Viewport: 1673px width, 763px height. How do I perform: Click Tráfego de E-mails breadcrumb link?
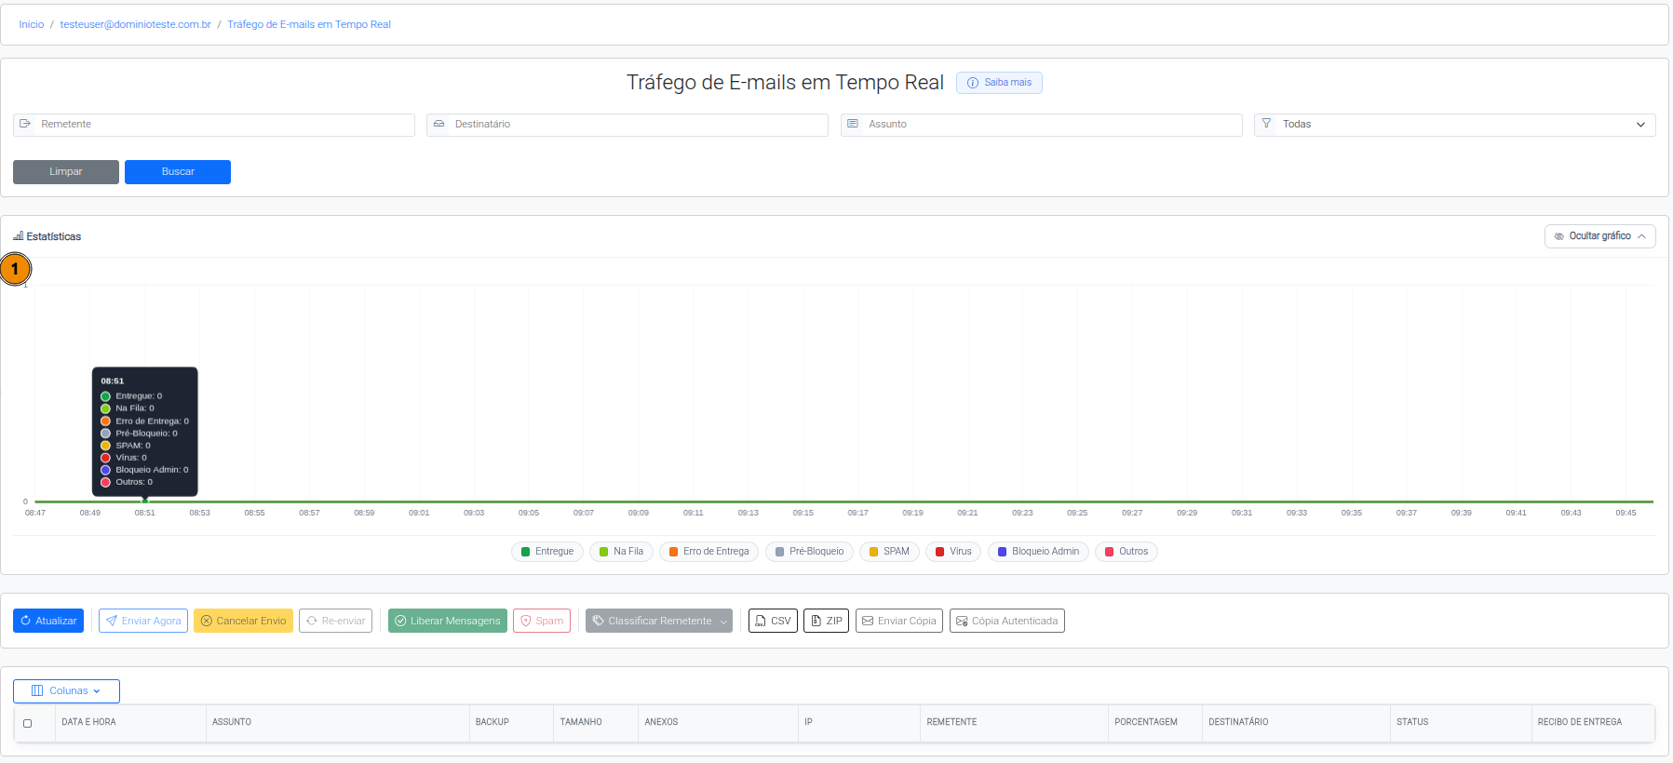(309, 24)
